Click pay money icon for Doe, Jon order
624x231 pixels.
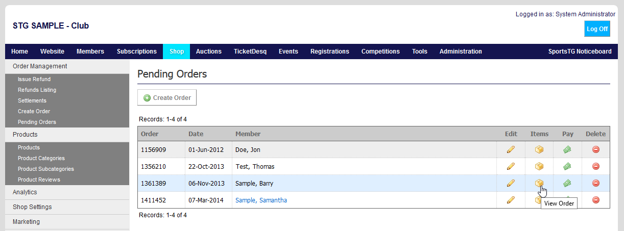567,150
